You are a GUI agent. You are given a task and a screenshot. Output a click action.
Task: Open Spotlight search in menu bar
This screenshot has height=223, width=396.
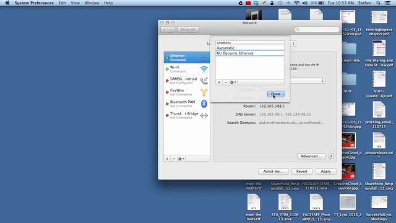click(378, 3)
